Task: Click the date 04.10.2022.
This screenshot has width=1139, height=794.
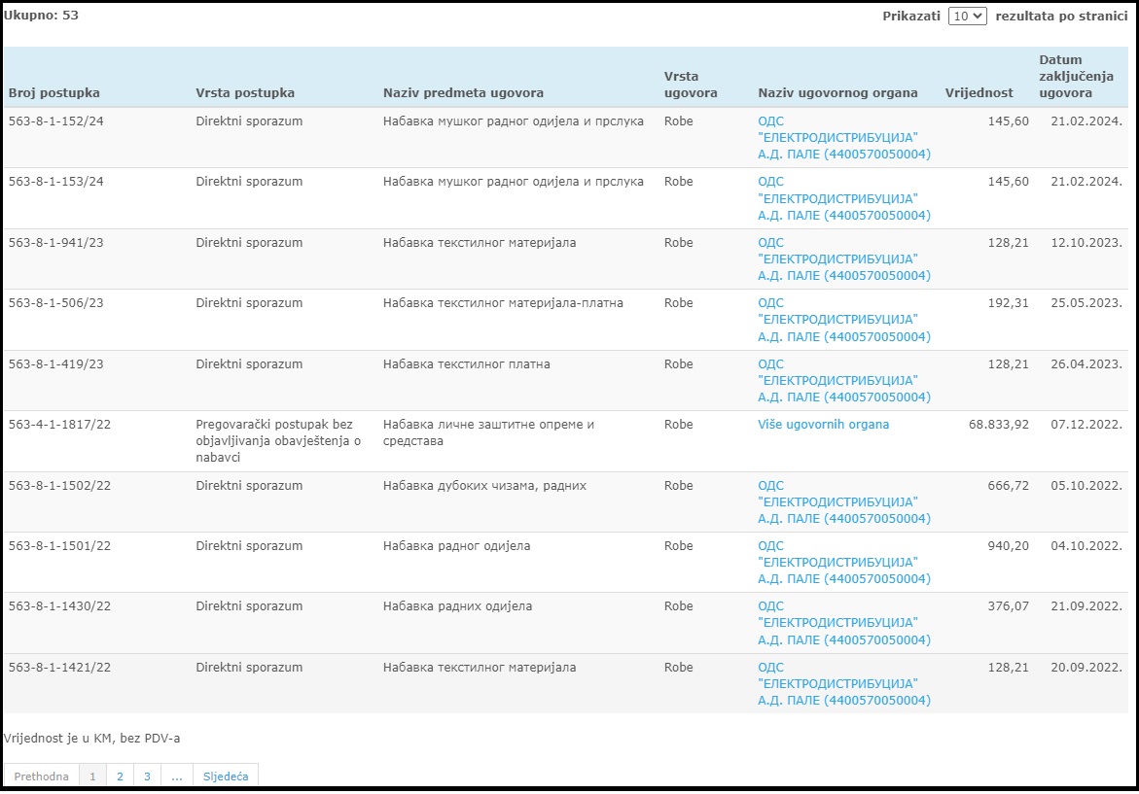Action: [x=1086, y=546]
